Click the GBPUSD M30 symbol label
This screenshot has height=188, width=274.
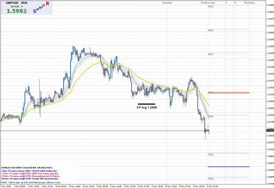click(x=17, y=3)
